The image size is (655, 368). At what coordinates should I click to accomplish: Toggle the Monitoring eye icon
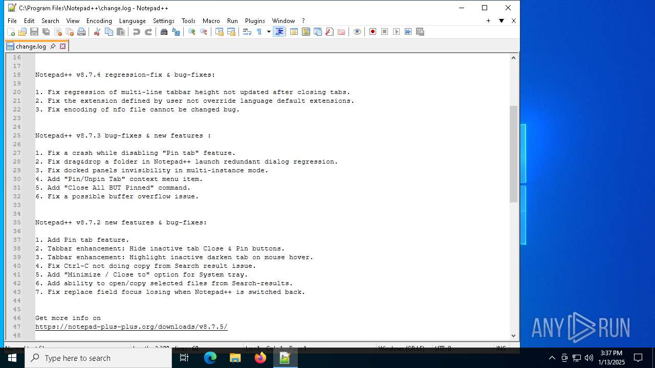coord(357,32)
